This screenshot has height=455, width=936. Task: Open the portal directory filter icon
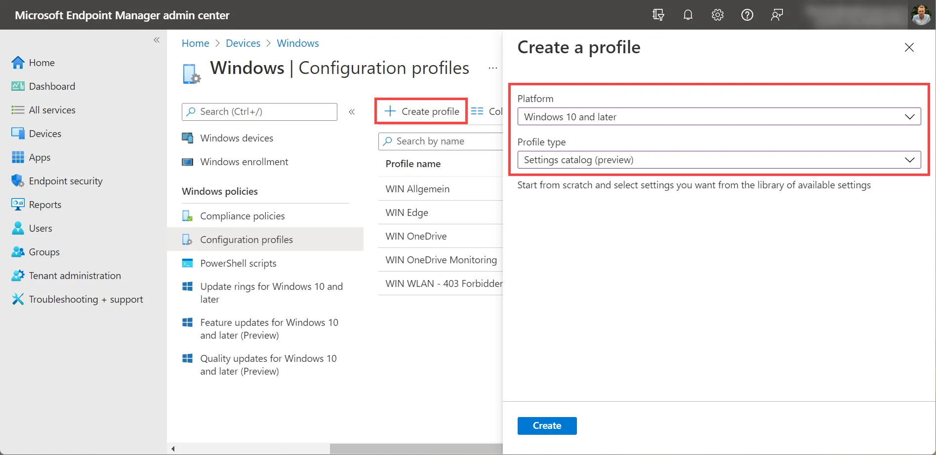[658, 15]
